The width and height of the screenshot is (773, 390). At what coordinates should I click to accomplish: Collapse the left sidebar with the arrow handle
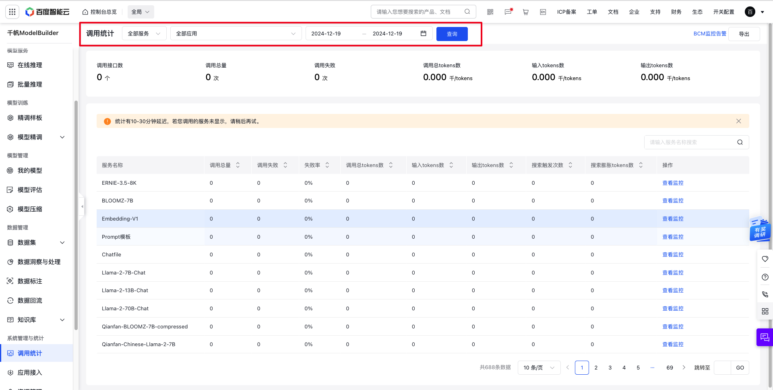pos(82,206)
